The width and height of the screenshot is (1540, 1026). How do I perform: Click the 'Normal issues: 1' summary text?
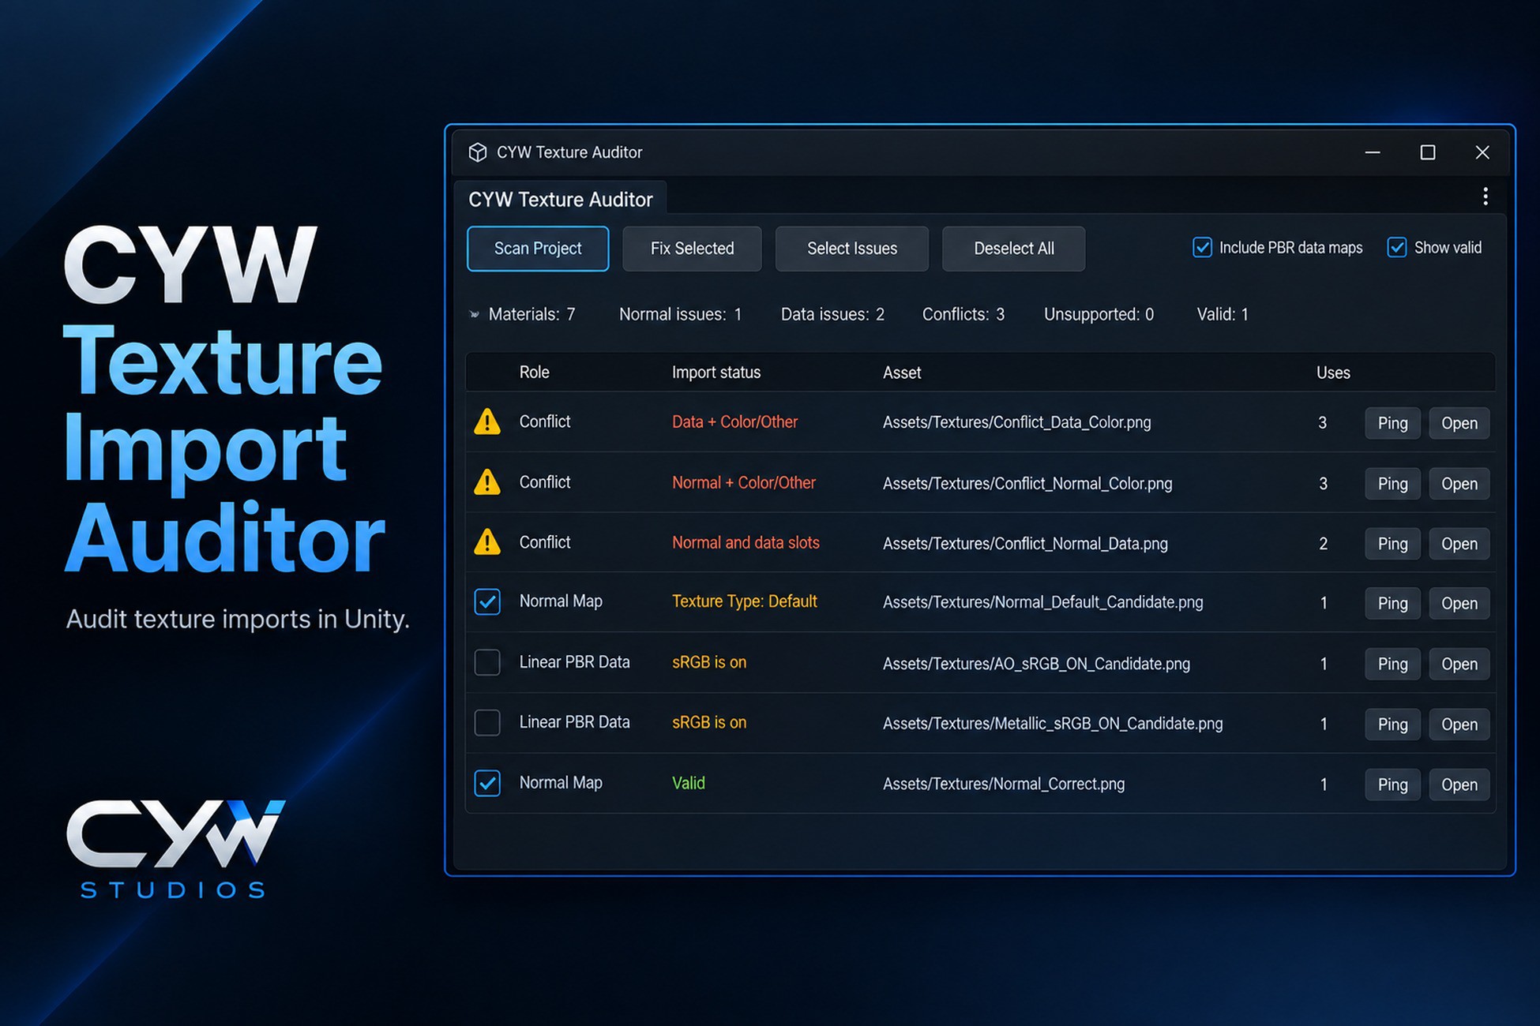point(680,314)
